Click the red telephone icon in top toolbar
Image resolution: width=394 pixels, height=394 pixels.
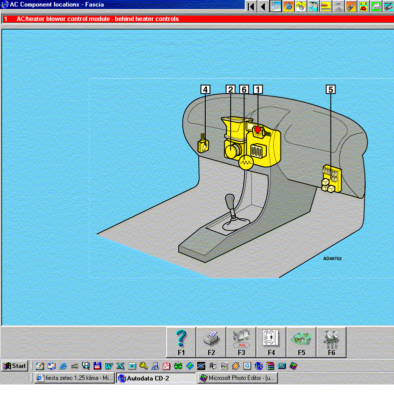point(364,6)
